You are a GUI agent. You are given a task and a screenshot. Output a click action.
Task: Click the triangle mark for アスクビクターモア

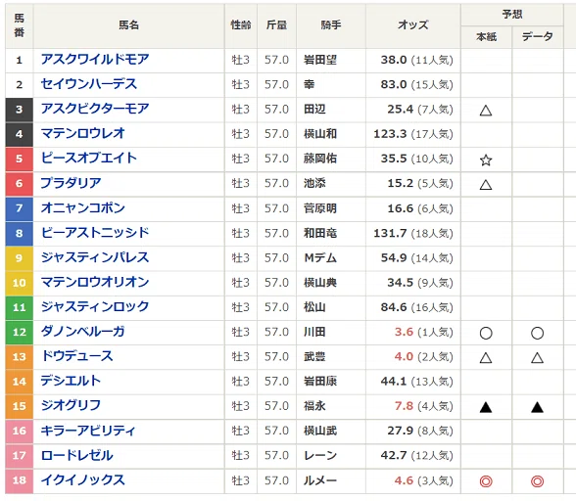[x=486, y=110]
